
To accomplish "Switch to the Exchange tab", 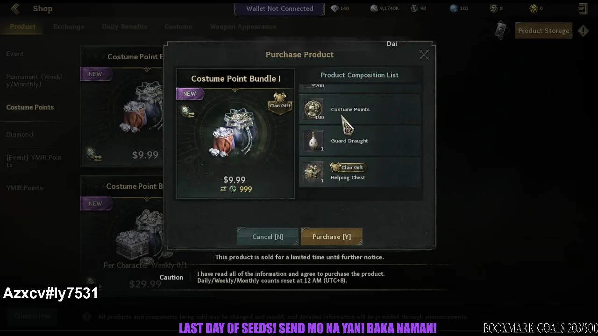I will point(69,27).
